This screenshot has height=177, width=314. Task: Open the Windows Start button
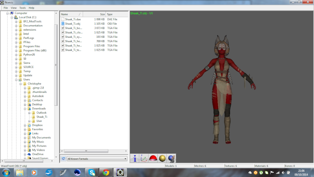point(6,172)
